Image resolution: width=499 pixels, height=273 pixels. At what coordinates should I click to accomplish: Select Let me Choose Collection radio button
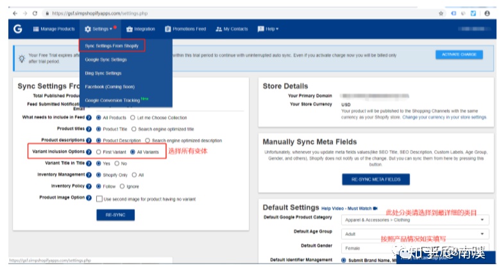[133, 117]
